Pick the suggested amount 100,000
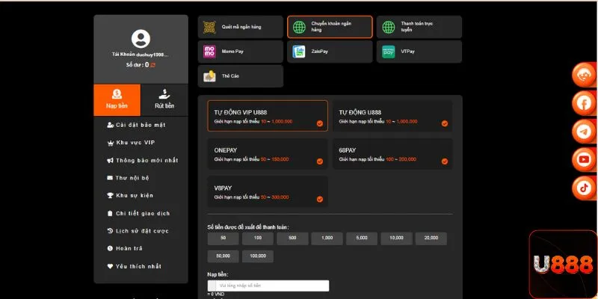 click(x=258, y=256)
